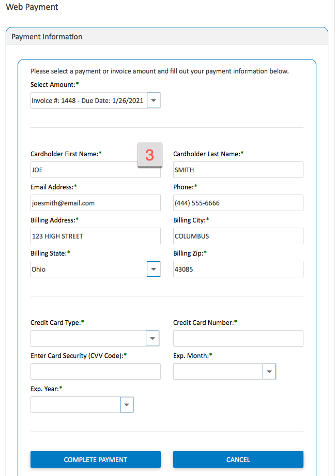
Task: Expand the Exp. Year dropdown
Action: click(81, 405)
